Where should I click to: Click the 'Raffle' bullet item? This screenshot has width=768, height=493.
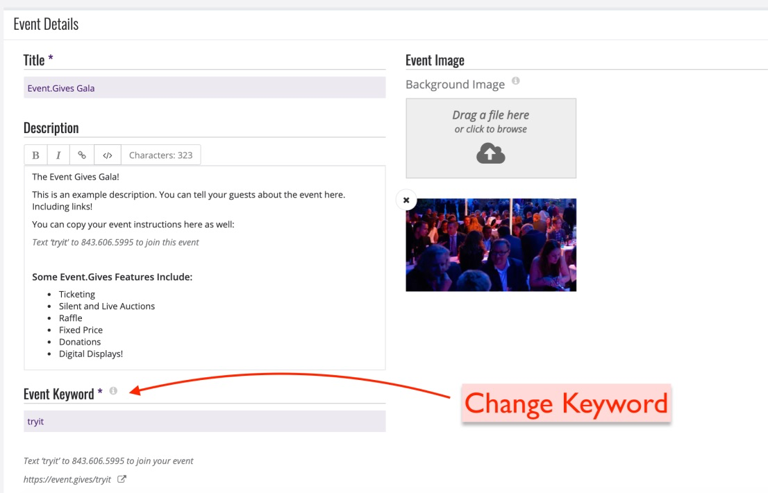pos(71,318)
